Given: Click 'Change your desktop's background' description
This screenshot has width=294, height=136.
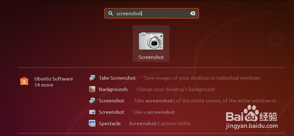Looking at the screenshot, I should 176,89.
